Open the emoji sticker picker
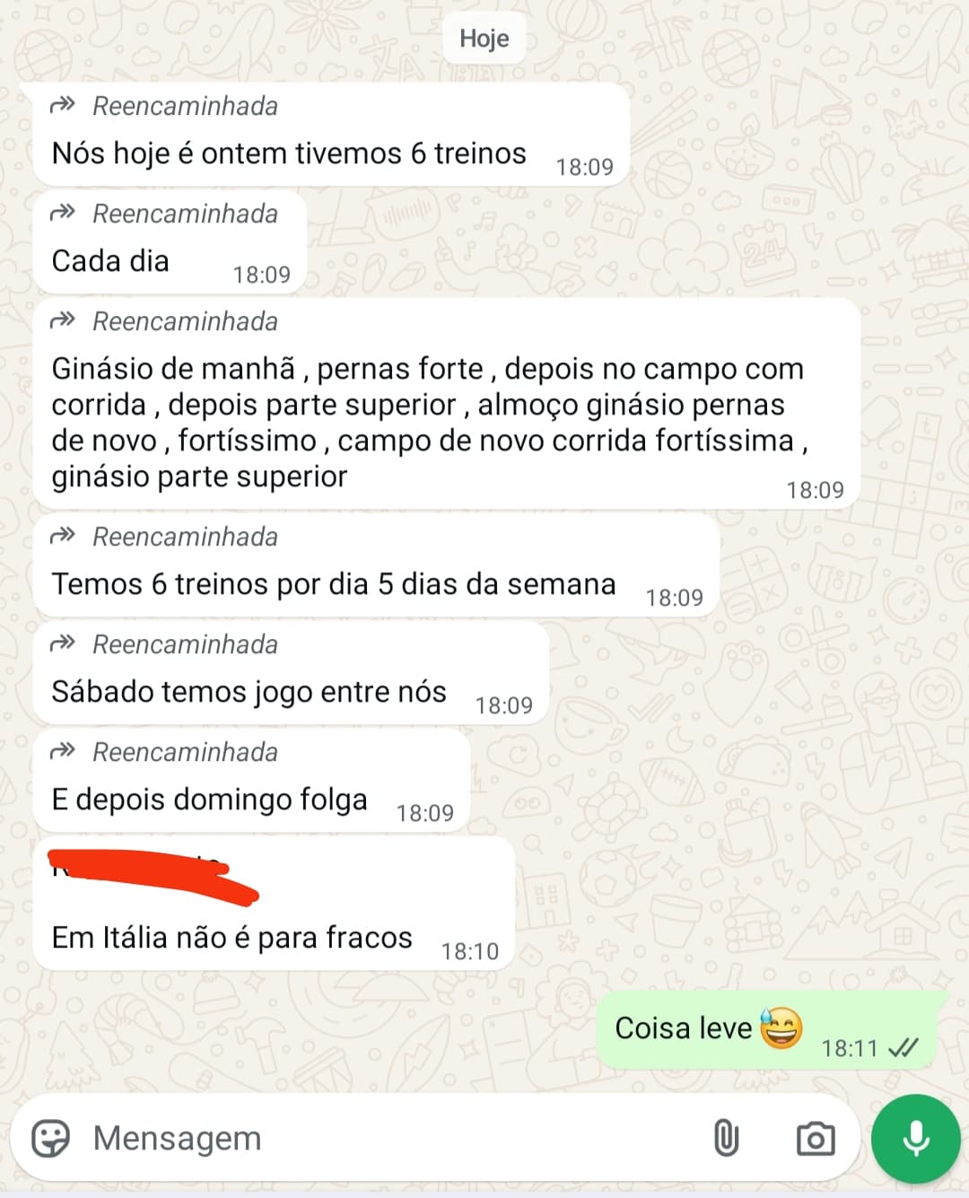The image size is (969, 1198). point(50,1139)
